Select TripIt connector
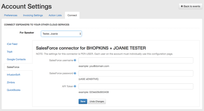The height and width of the screenshot is (111, 204). pos(10,52)
